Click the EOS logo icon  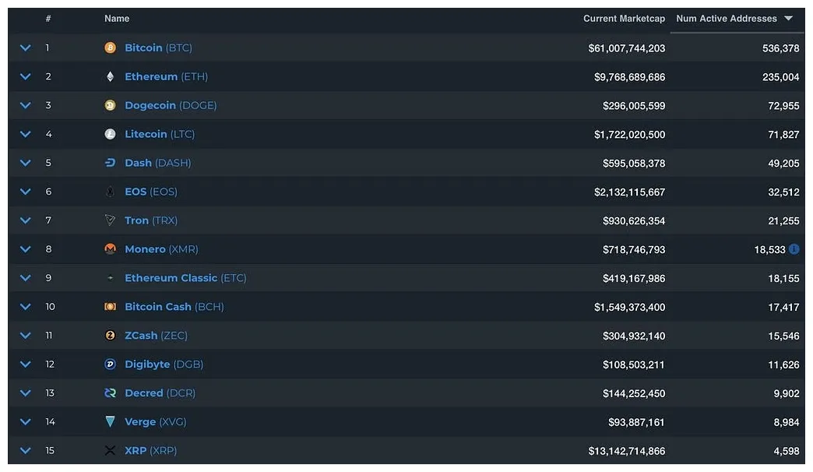point(111,192)
